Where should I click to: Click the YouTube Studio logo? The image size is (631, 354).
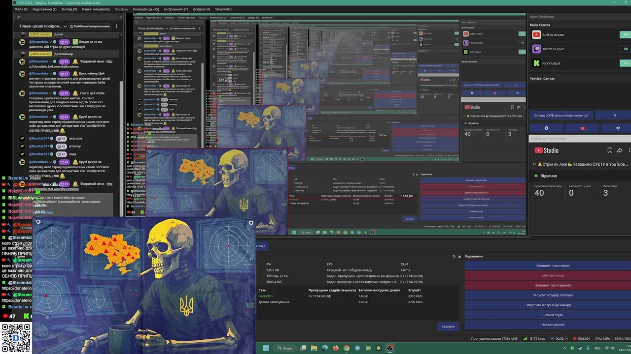tap(547, 150)
